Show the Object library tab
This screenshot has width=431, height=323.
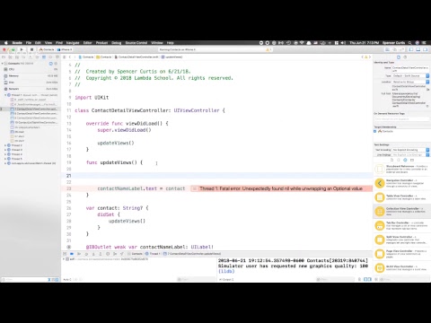click(405, 160)
